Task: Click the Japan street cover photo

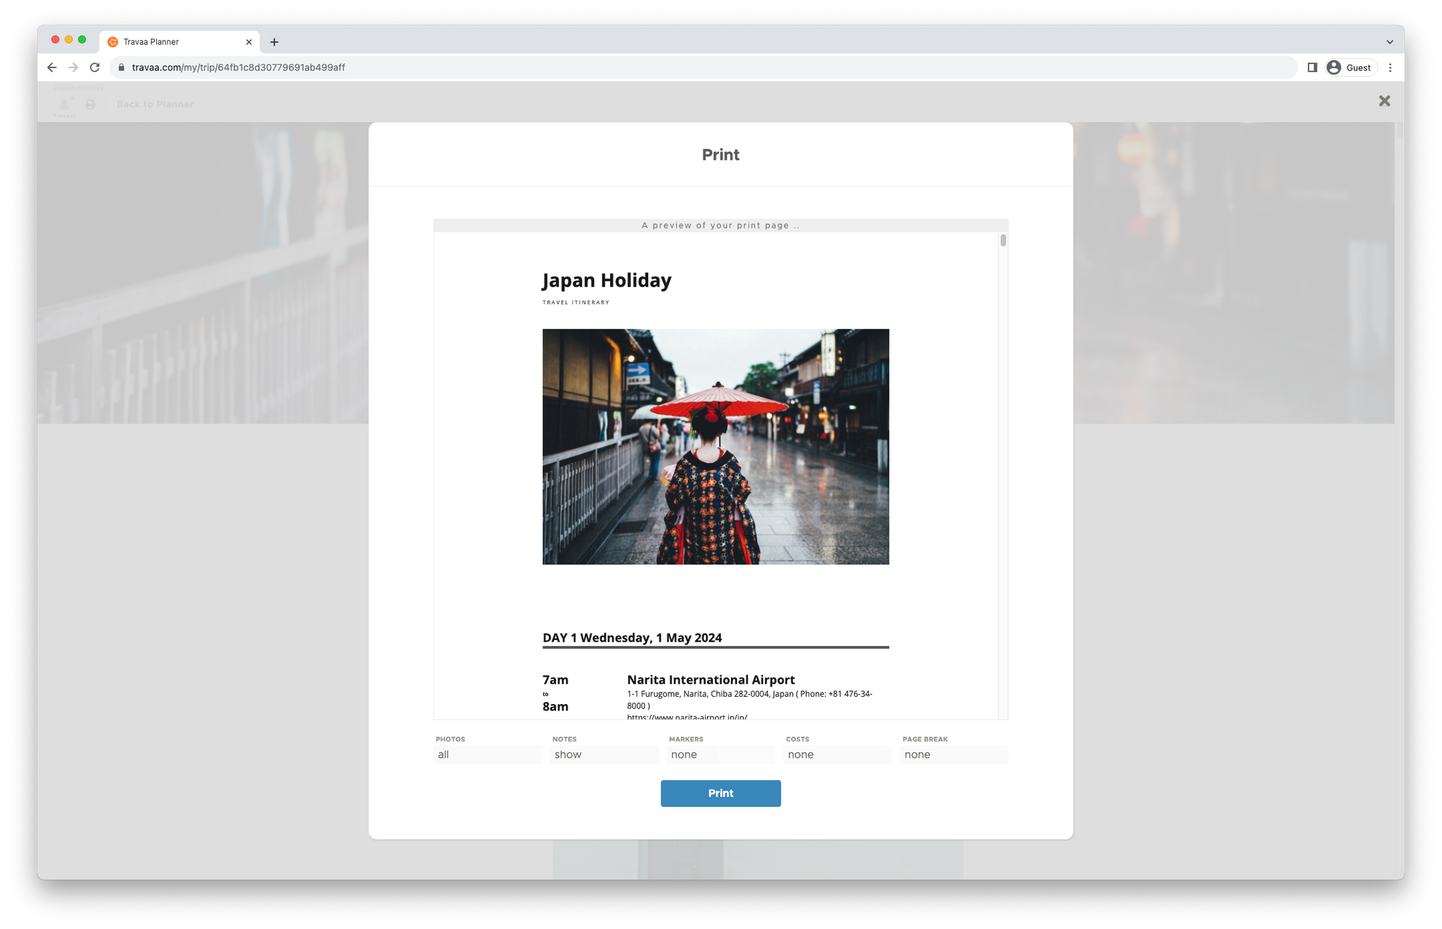Action: [715, 446]
